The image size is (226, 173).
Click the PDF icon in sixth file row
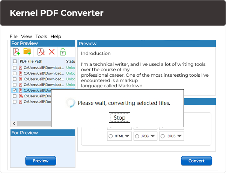tap(21, 96)
